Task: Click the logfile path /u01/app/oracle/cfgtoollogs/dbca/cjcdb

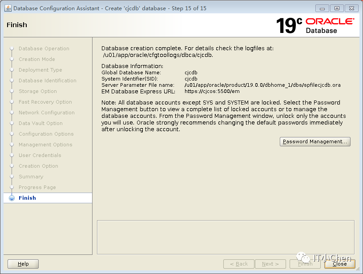Action: click(158, 55)
